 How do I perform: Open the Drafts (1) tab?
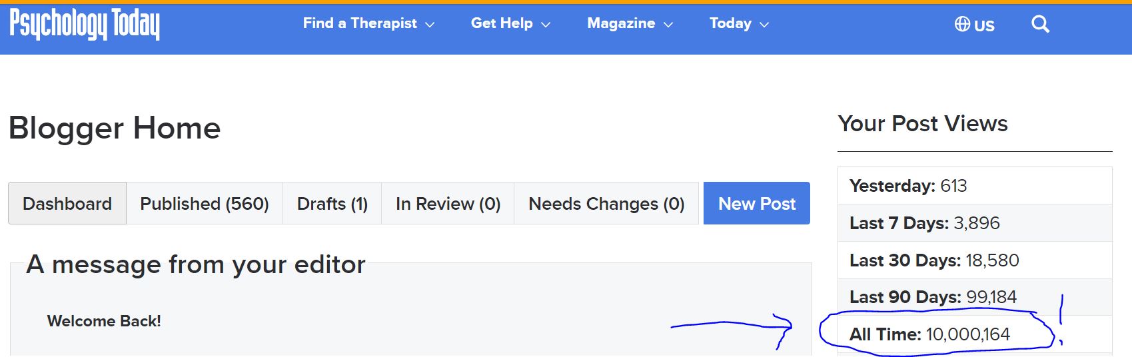pyautogui.click(x=332, y=203)
